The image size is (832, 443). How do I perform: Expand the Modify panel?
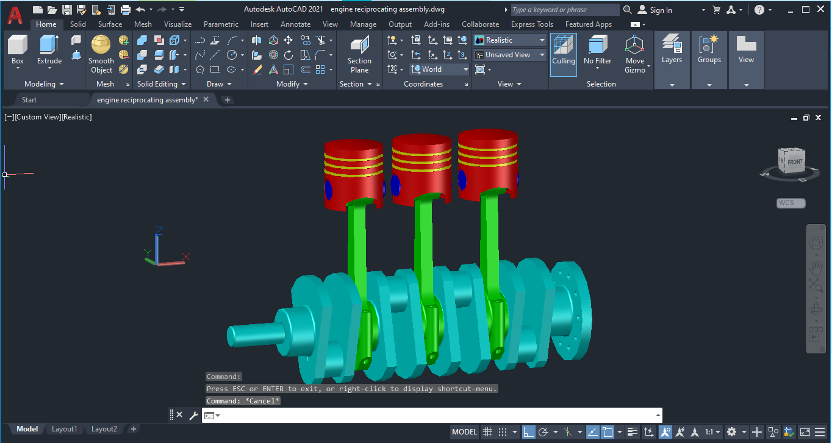(292, 84)
